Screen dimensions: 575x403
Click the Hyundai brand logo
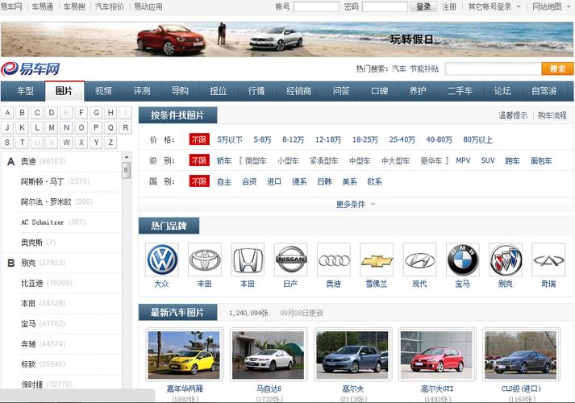pos(419,260)
